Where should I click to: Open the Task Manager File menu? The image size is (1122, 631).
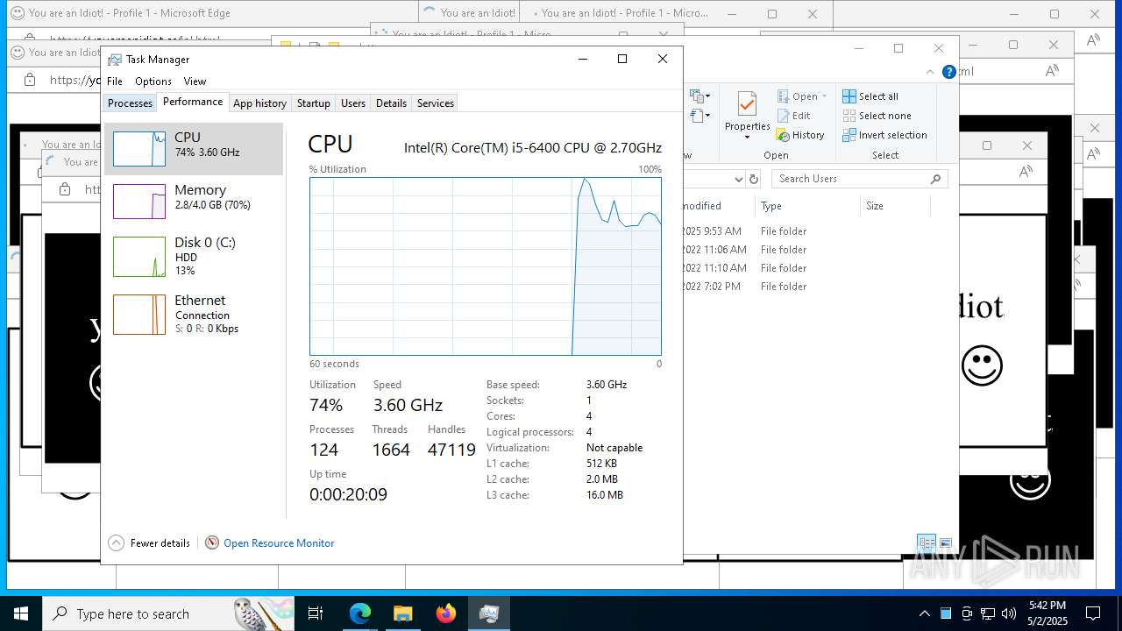pos(115,82)
